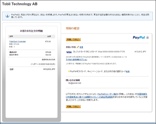Click the 情報の確認 heading
The width and height of the screenshot is (156, 124).
(x=73, y=28)
